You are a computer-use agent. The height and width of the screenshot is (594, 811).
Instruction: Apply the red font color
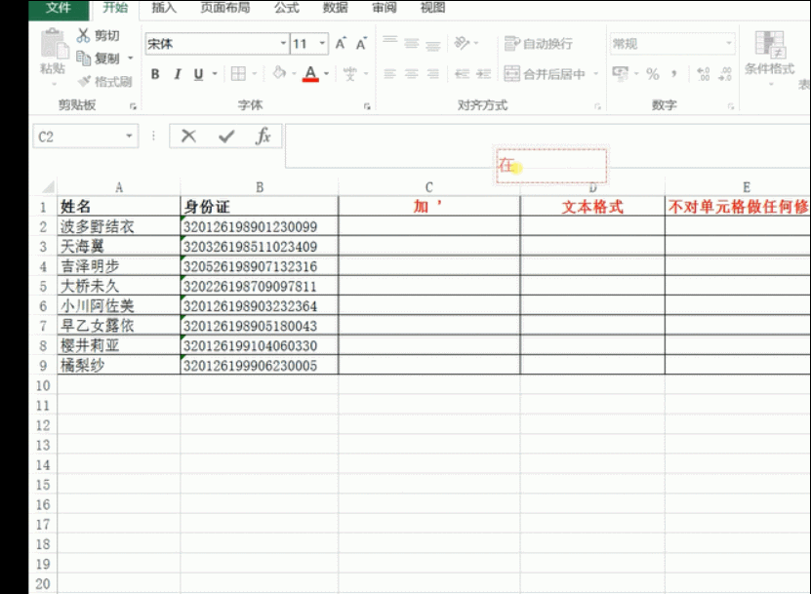pos(310,73)
